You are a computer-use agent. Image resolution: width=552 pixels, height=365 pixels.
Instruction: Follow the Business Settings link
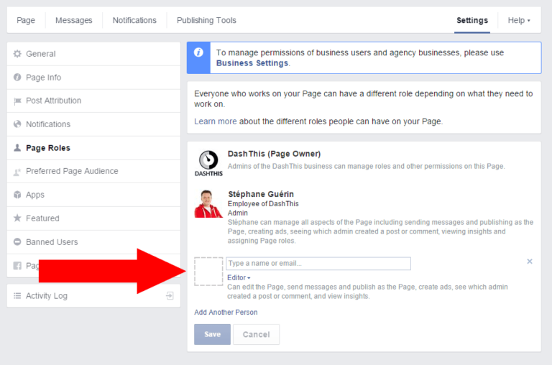point(252,63)
